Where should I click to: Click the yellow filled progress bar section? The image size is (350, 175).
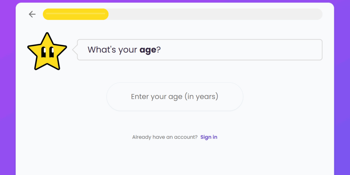coord(76,14)
